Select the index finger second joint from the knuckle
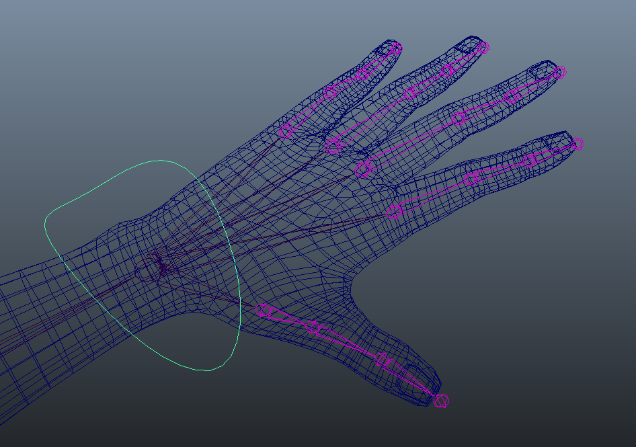The height and width of the screenshot is (447, 636). [x=471, y=179]
